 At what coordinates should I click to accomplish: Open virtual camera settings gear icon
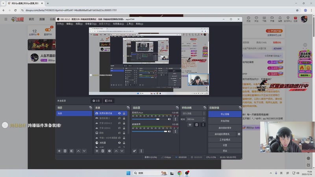(239, 134)
